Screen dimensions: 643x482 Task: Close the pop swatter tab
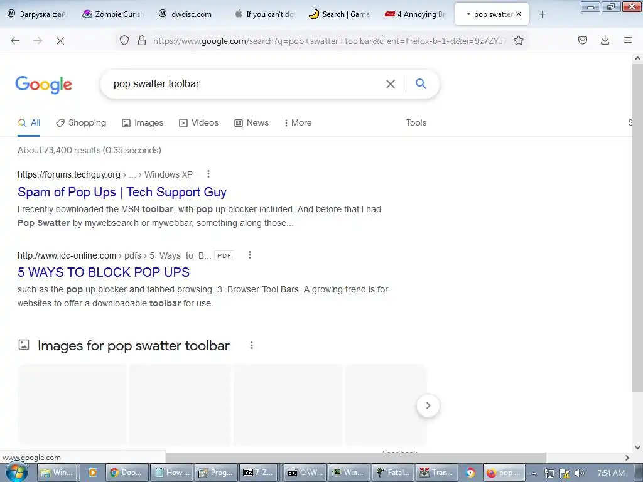click(519, 14)
